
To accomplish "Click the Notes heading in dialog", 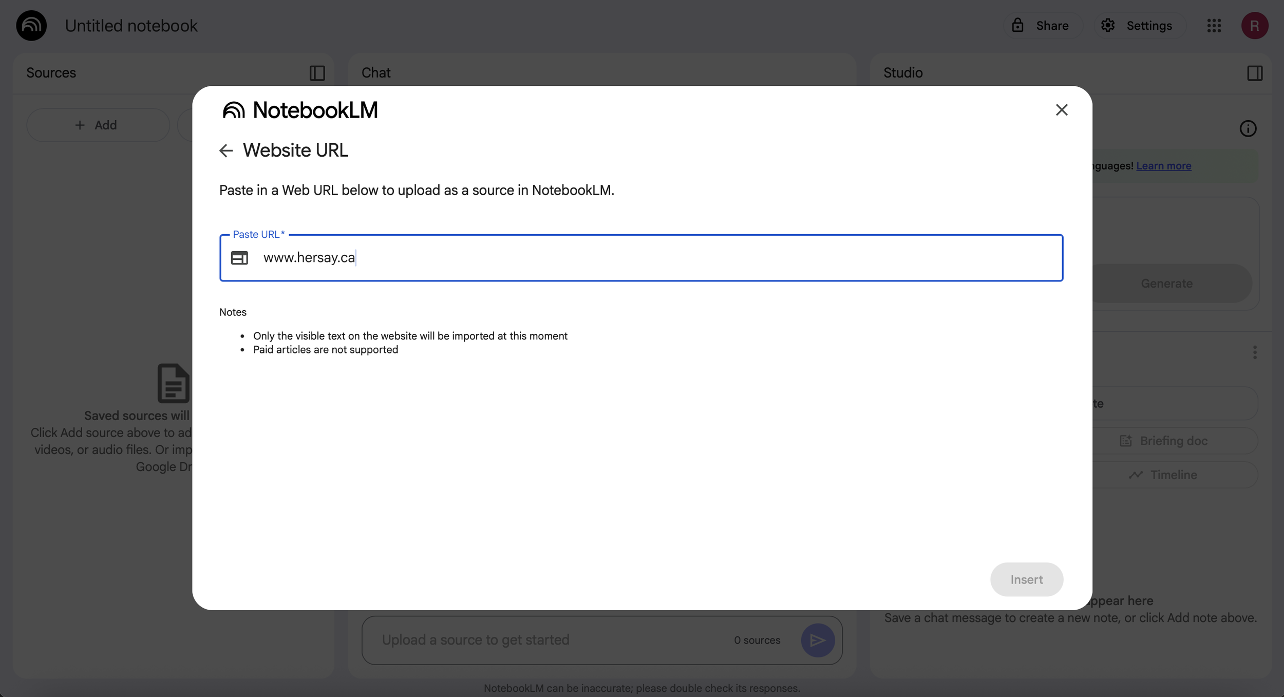I will coord(233,312).
